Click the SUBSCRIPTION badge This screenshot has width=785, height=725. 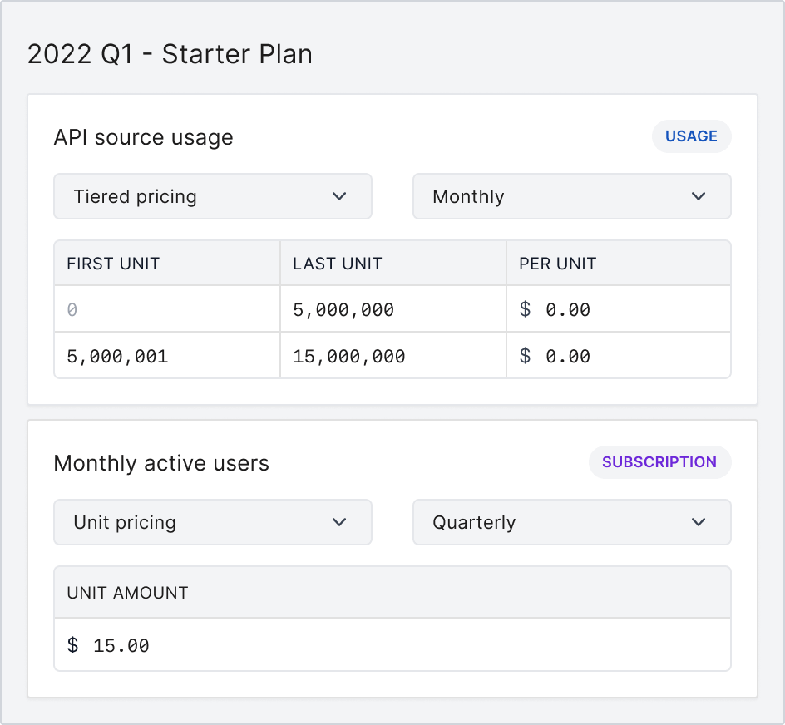point(659,462)
